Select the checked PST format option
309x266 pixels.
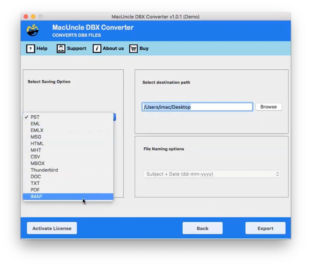pyautogui.click(x=35, y=117)
